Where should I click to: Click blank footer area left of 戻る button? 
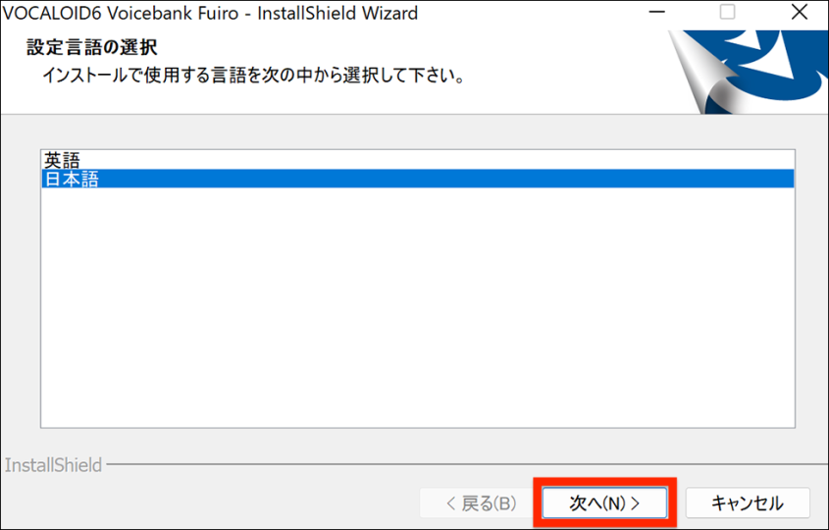coord(212,503)
